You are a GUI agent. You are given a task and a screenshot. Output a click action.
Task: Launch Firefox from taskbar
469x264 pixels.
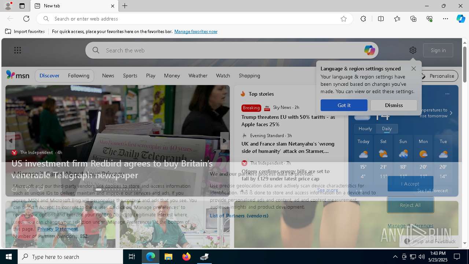point(187,257)
